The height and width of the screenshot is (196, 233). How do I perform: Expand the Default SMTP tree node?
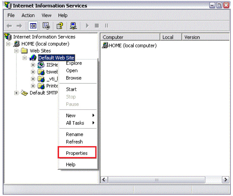(17, 93)
